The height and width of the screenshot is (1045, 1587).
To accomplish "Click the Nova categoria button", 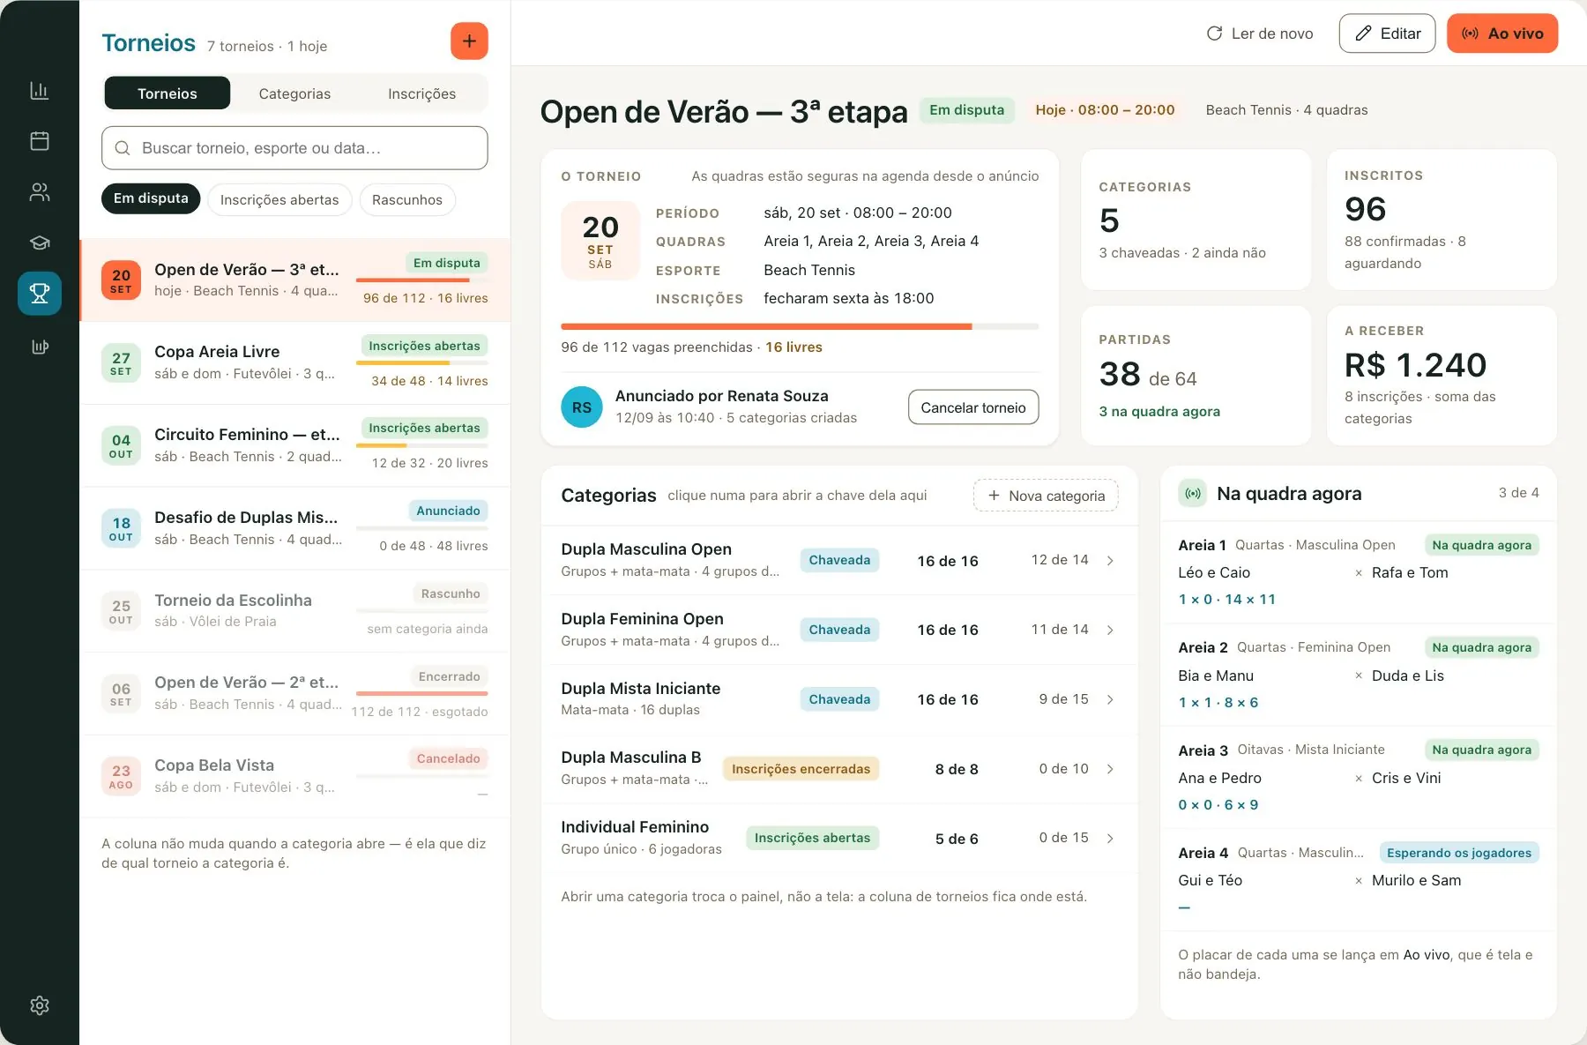I will point(1046,496).
